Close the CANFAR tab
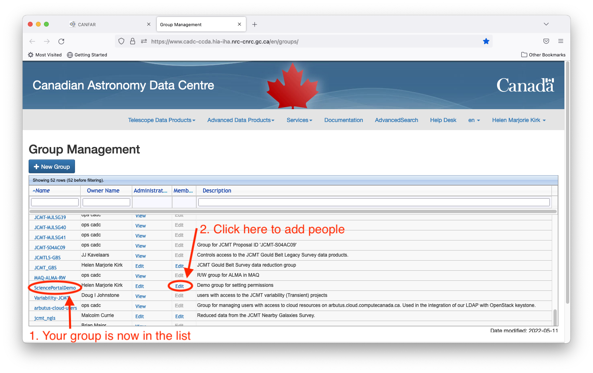The width and height of the screenshot is (593, 373). point(149,24)
